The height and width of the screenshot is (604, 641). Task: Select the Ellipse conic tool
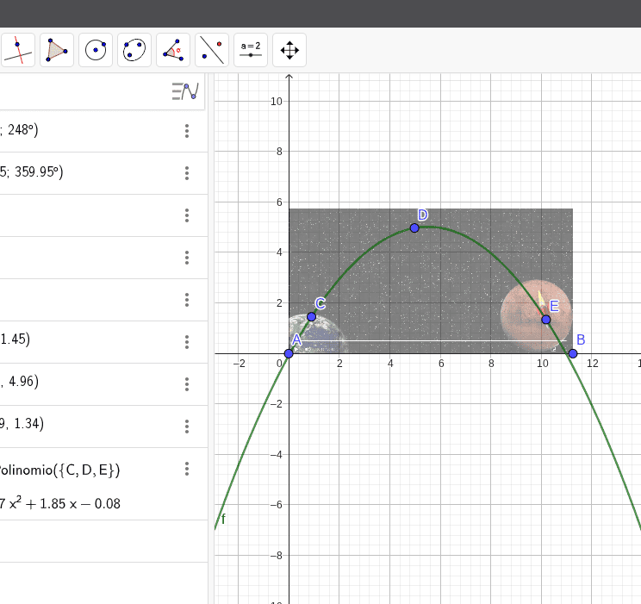pyautogui.click(x=134, y=50)
